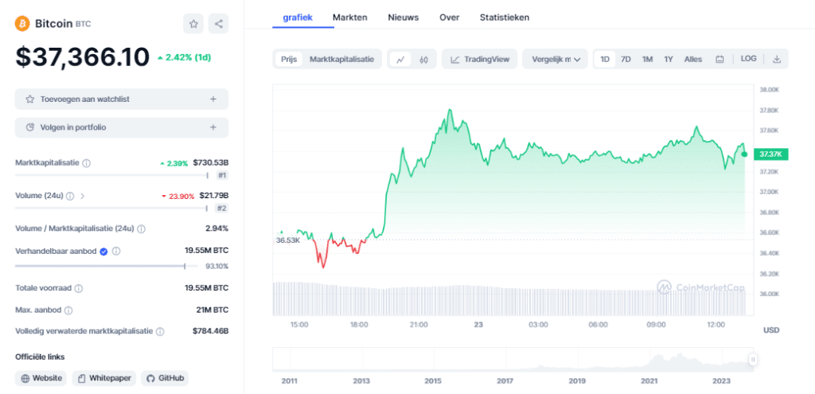The width and height of the screenshot is (815, 394).
Task: Click the timeline range slider handle
Action: pyautogui.click(x=753, y=360)
